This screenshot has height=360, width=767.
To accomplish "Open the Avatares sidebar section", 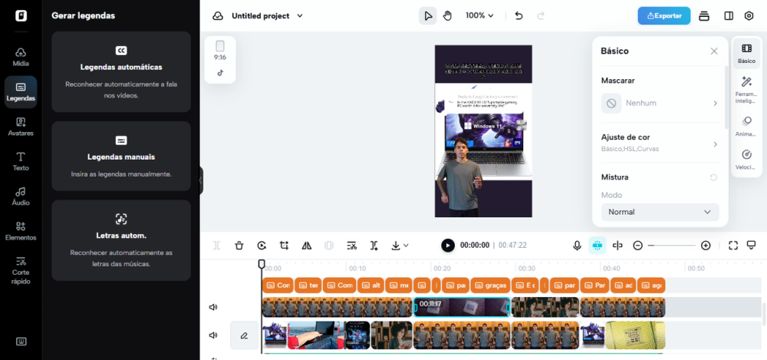I will [21, 127].
